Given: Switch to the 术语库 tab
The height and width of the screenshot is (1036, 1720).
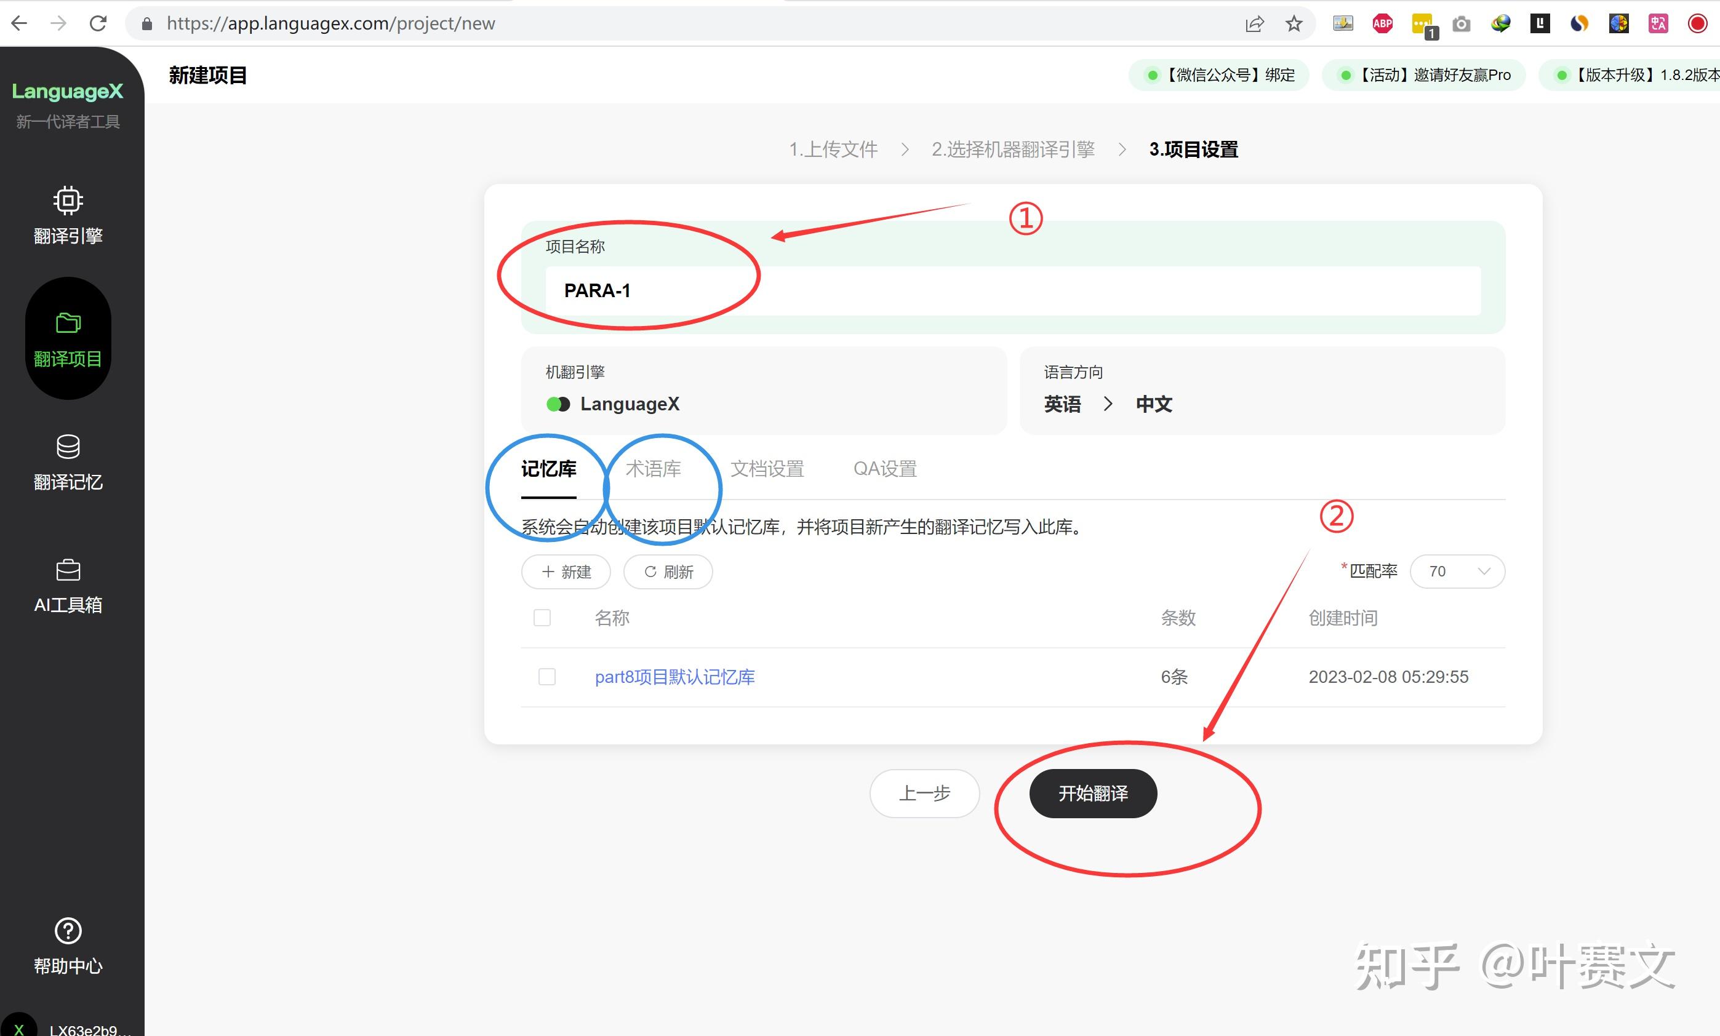Looking at the screenshot, I should (654, 469).
